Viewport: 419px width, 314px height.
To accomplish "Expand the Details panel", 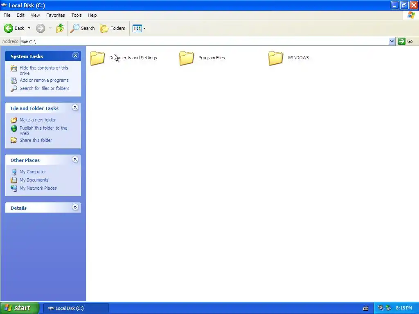I will (75, 207).
